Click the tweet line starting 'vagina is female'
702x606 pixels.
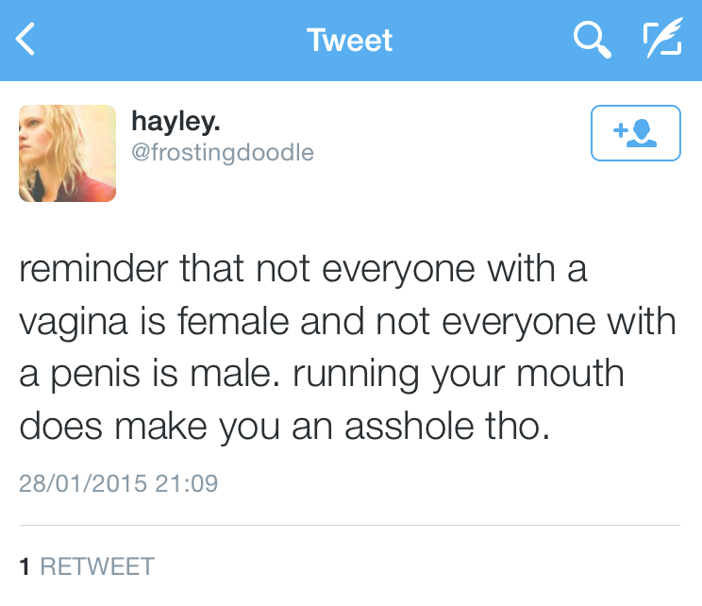(x=347, y=322)
